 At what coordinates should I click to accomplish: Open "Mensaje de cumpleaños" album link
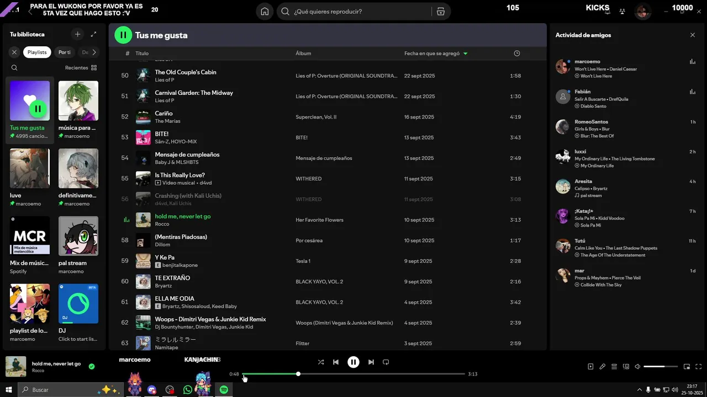tap(324, 158)
